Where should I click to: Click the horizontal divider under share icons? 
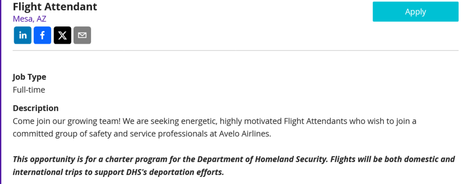tap(235, 50)
